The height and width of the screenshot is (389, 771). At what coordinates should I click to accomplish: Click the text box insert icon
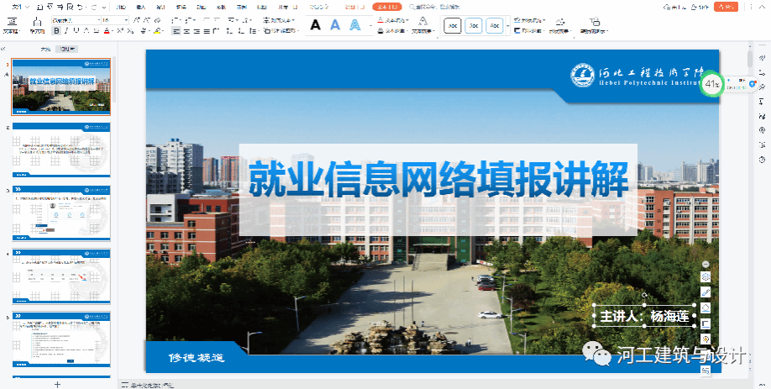click(13, 22)
